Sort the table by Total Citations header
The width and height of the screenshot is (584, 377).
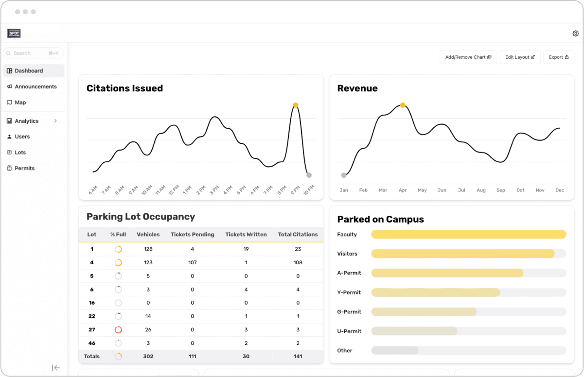(298, 234)
